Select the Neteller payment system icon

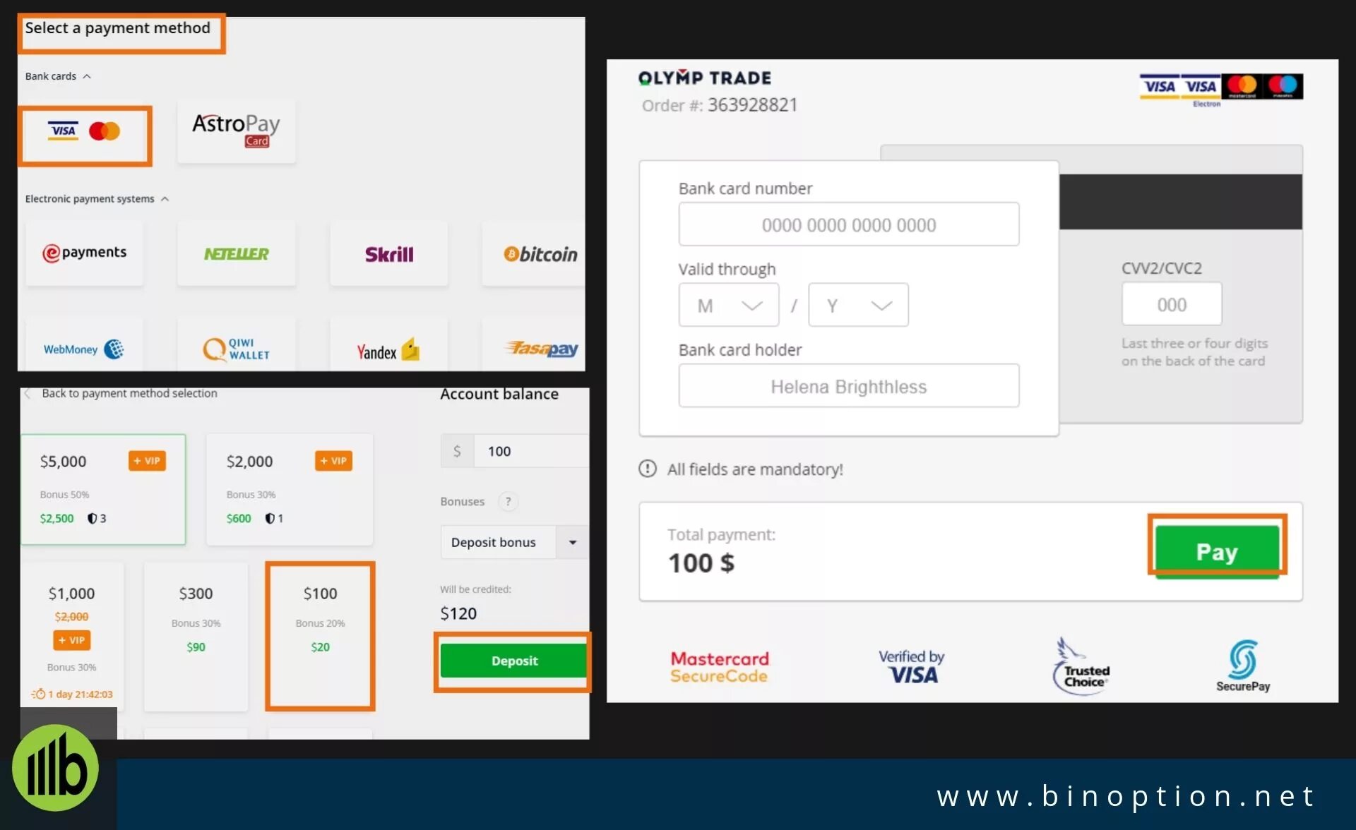pyautogui.click(x=237, y=253)
